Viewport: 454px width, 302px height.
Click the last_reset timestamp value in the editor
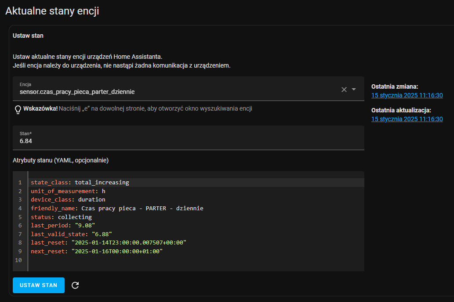coord(129,242)
